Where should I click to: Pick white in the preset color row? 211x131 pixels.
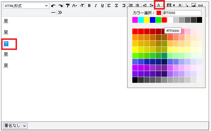[x=170, y=20]
